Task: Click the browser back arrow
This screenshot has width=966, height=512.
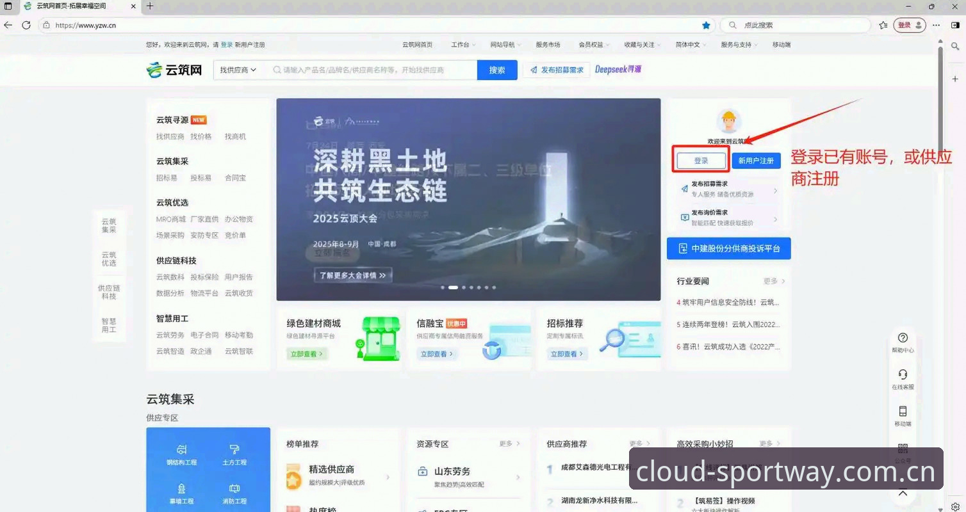Action: click(x=8, y=25)
